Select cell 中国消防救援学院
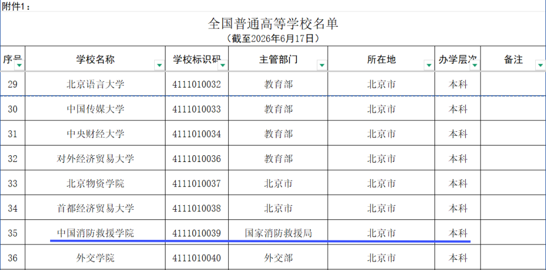Image resolution: width=546 pixels, height=270 pixels. [95, 232]
